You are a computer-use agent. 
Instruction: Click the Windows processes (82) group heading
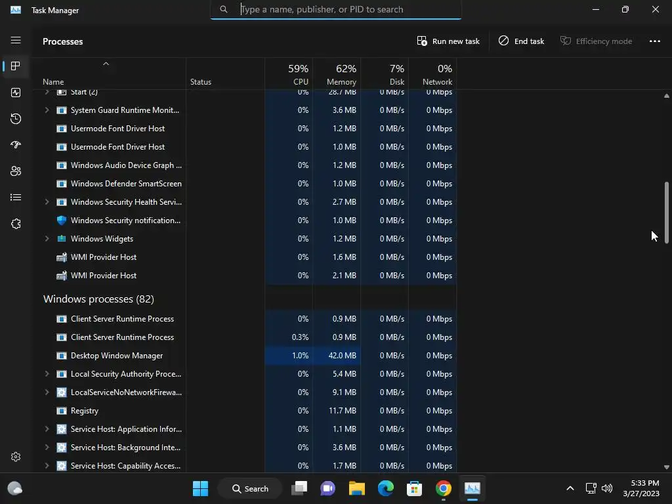(x=98, y=299)
